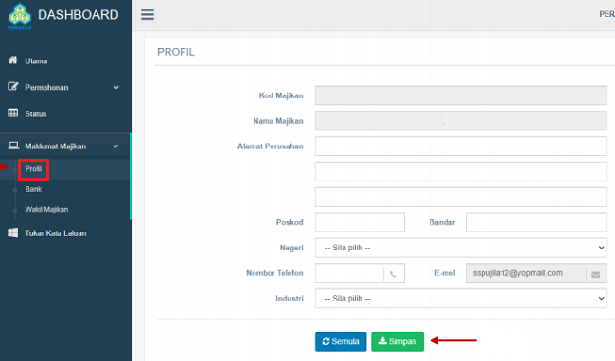615x361 pixels.
Task: Expand the Permohonan menu chevron
Action: (x=116, y=87)
